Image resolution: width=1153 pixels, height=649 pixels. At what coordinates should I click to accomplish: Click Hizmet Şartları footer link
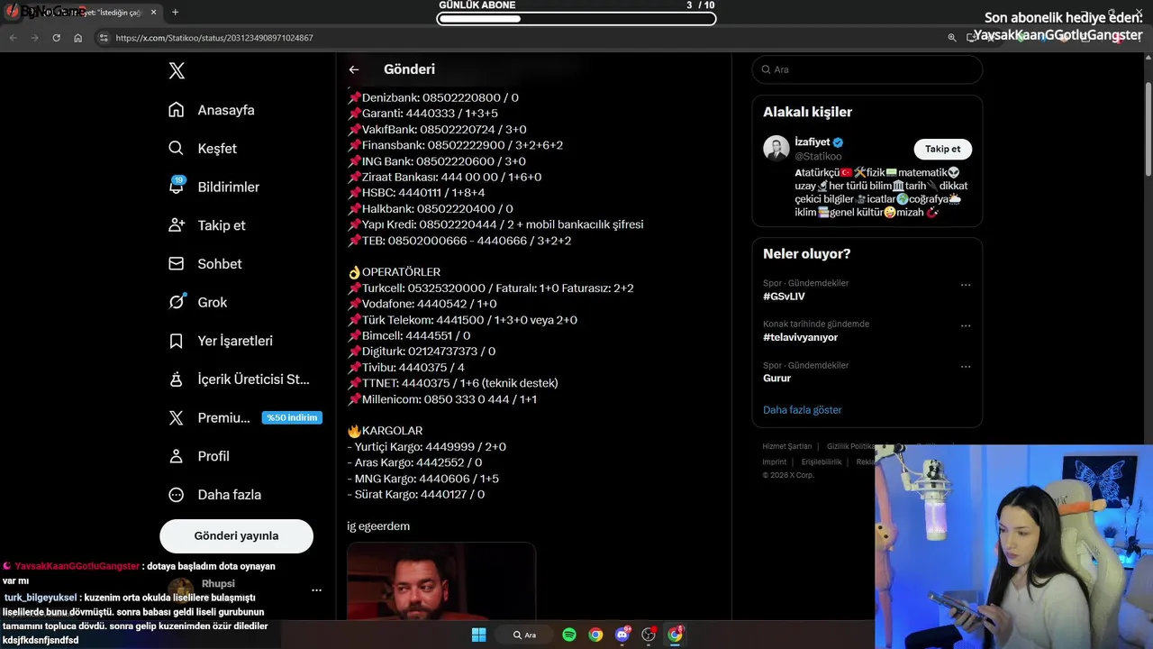787,446
